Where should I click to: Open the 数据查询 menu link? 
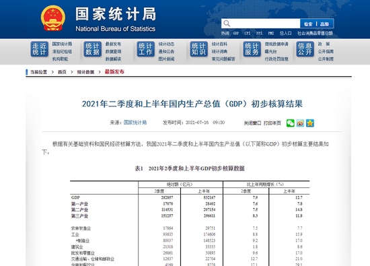pyautogui.click(x=113, y=51)
